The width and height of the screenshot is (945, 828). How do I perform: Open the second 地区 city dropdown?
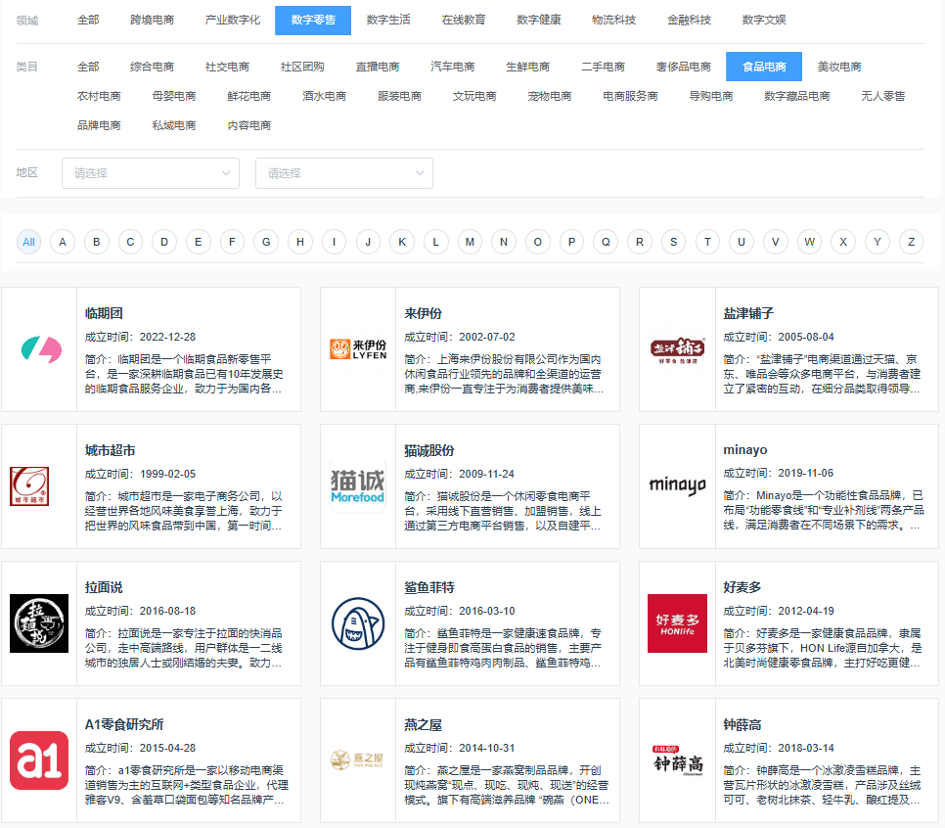coord(344,173)
